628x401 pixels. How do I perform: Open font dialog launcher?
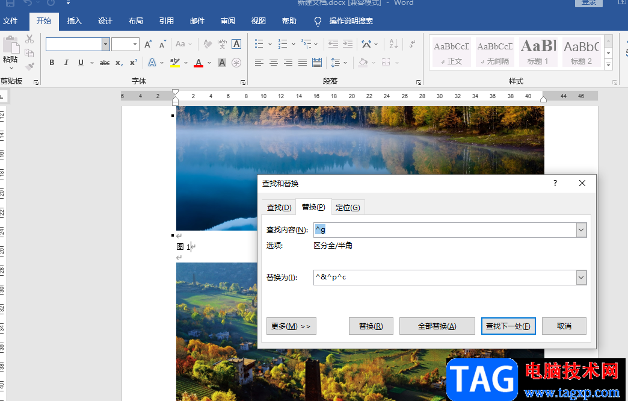(x=242, y=82)
